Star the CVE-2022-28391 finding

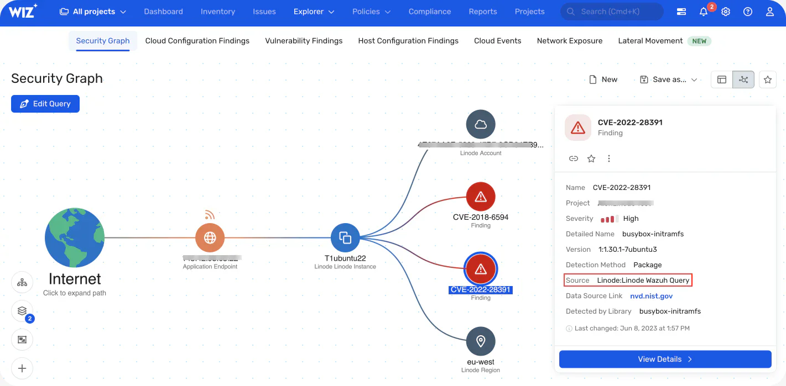coord(591,158)
